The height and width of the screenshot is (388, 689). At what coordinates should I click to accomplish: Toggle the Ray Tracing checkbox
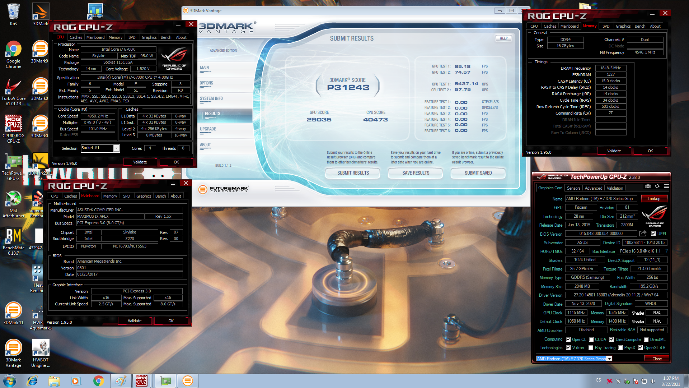[x=591, y=348]
